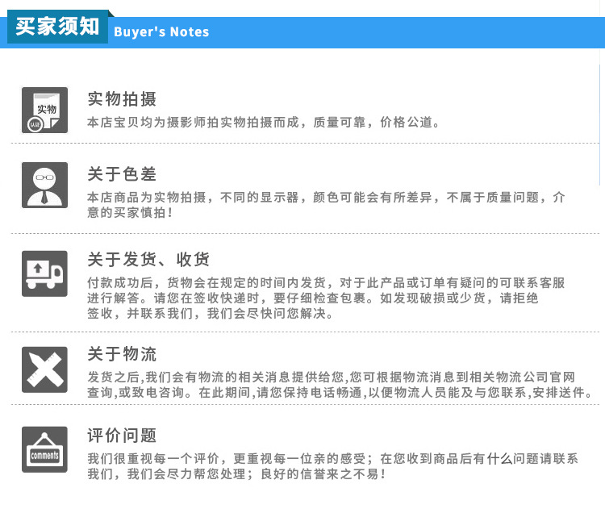The height and width of the screenshot is (509, 605).
Task: Click the delivery truck icon
Action: pyautogui.click(x=44, y=273)
